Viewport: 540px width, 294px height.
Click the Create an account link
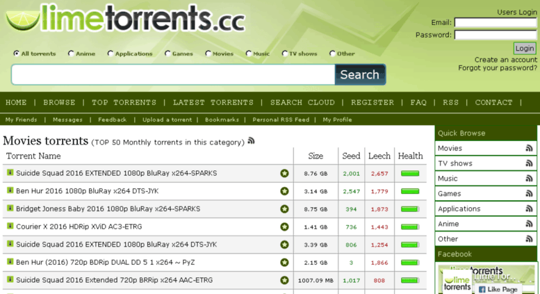pos(505,60)
